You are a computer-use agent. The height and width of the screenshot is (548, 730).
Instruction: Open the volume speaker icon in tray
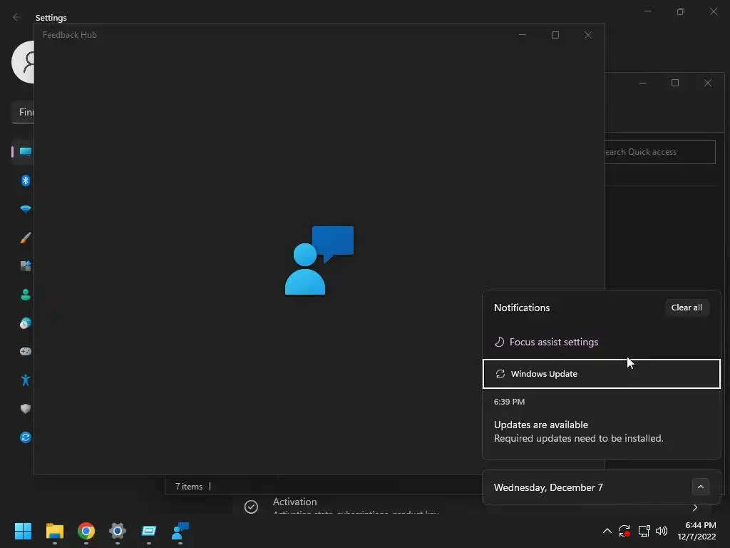coord(661,531)
